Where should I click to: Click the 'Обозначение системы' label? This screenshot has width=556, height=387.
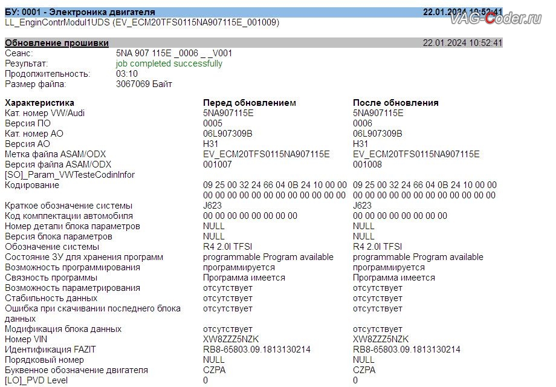pyautogui.click(x=52, y=247)
